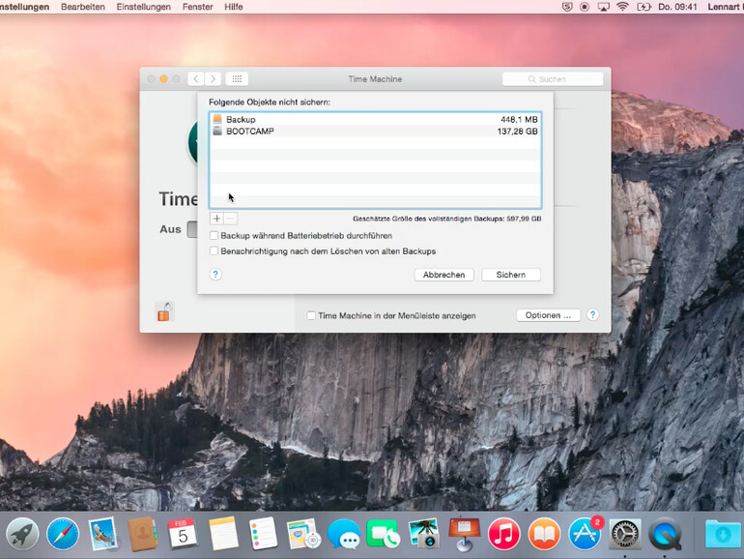Image resolution: width=744 pixels, height=559 pixels.
Task: Confirm with the Sichern button
Action: pos(511,275)
